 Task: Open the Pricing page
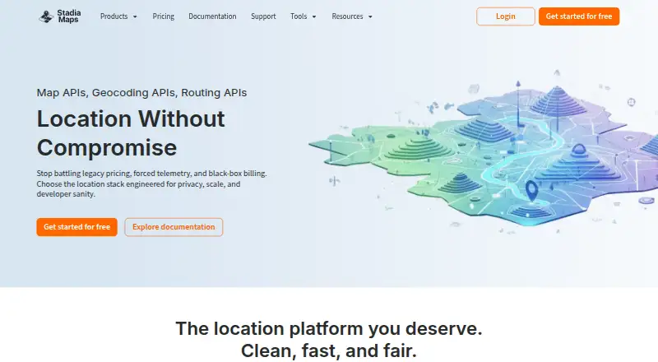[x=163, y=16]
